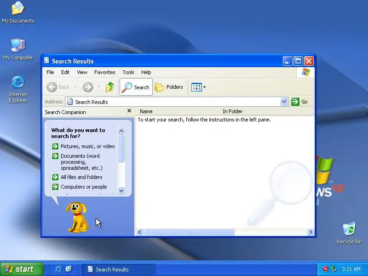
Task: Open the Help menu
Action: tap(146, 72)
